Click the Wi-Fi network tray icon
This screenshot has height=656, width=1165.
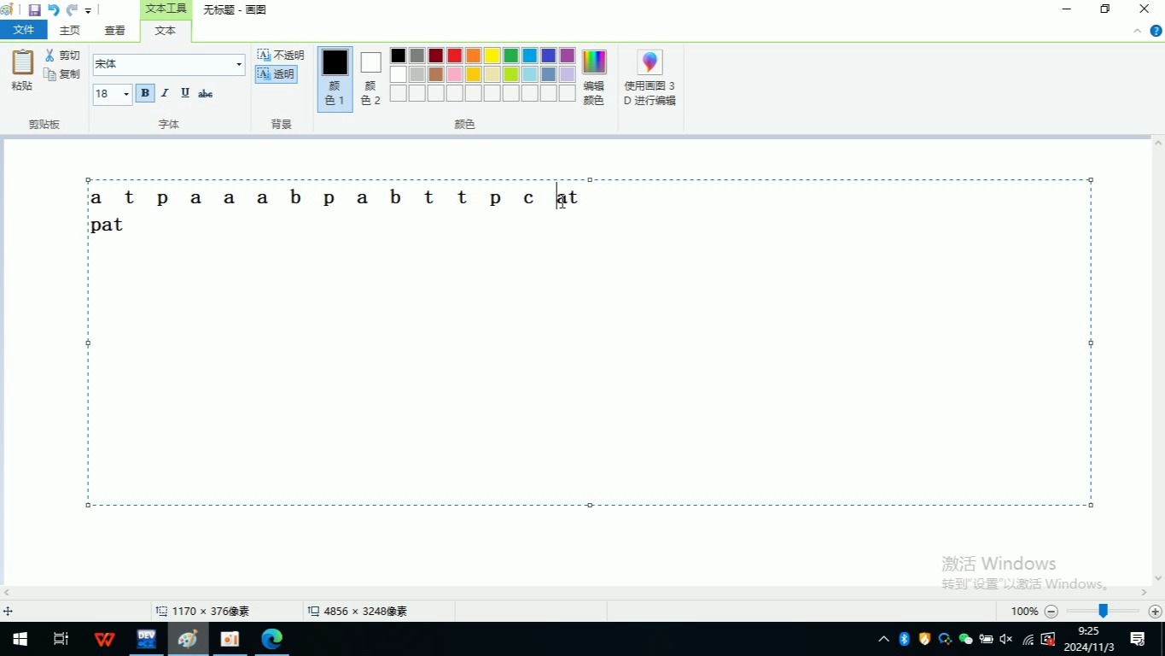1028,639
